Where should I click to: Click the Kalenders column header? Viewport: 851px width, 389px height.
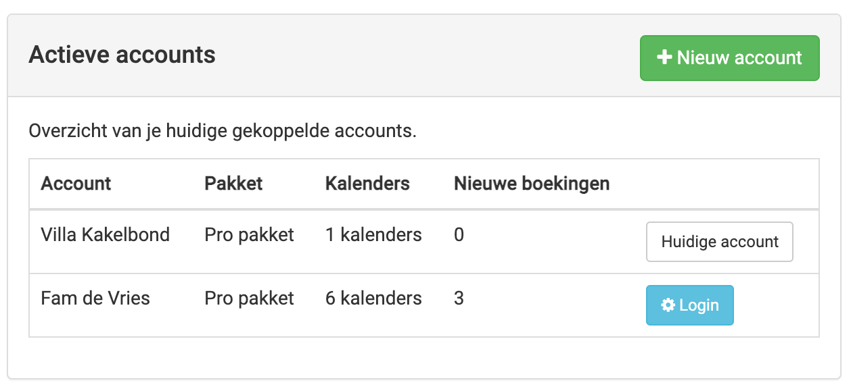pyautogui.click(x=367, y=184)
